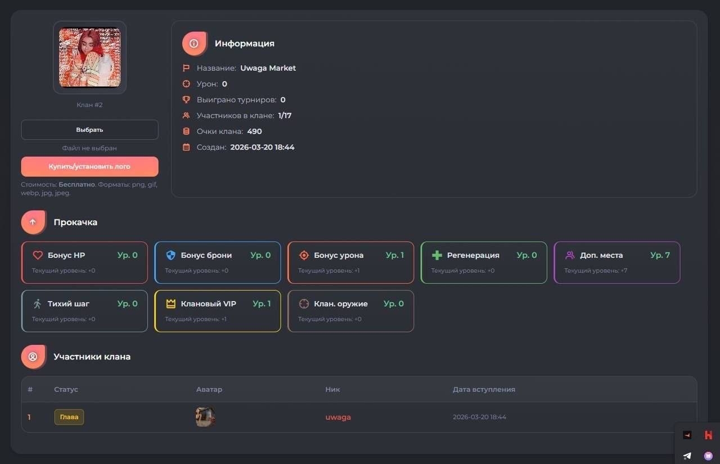Click the clan logo thumbnail above Клан #2

tap(89, 57)
